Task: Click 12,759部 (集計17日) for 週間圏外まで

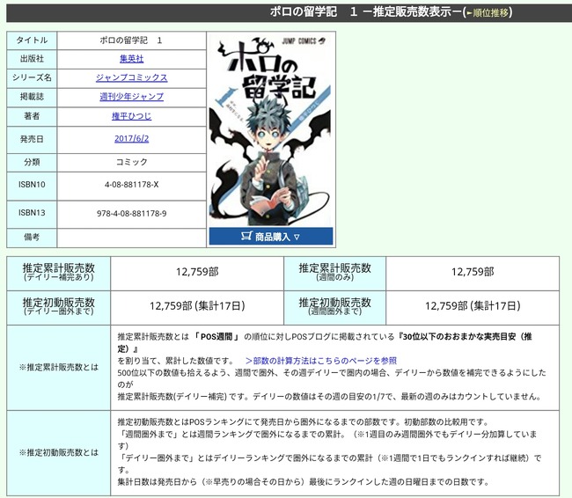Action: tap(473, 305)
